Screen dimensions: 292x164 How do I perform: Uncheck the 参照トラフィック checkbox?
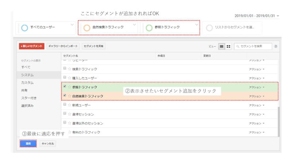(65, 86)
